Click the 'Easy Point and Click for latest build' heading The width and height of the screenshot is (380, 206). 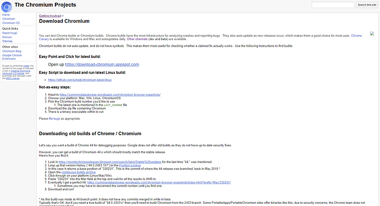70,56
